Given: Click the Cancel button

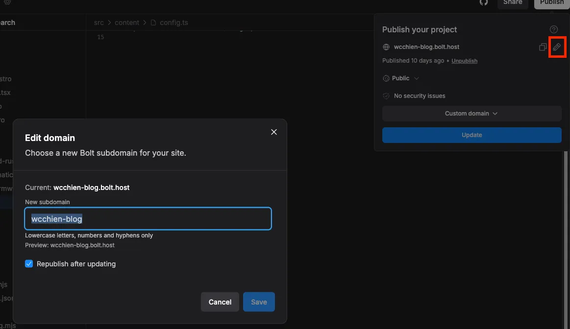Looking at the screenshot, I should pyautogui.click(x=220, y=302).
